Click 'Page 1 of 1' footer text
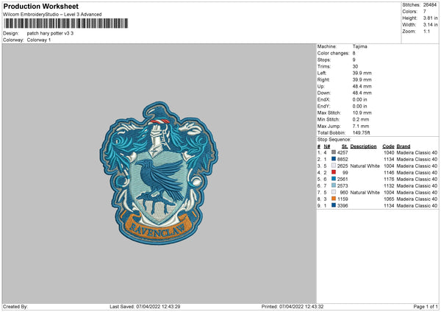Viewport: 441px width, 312px height. tap(426, 306)
